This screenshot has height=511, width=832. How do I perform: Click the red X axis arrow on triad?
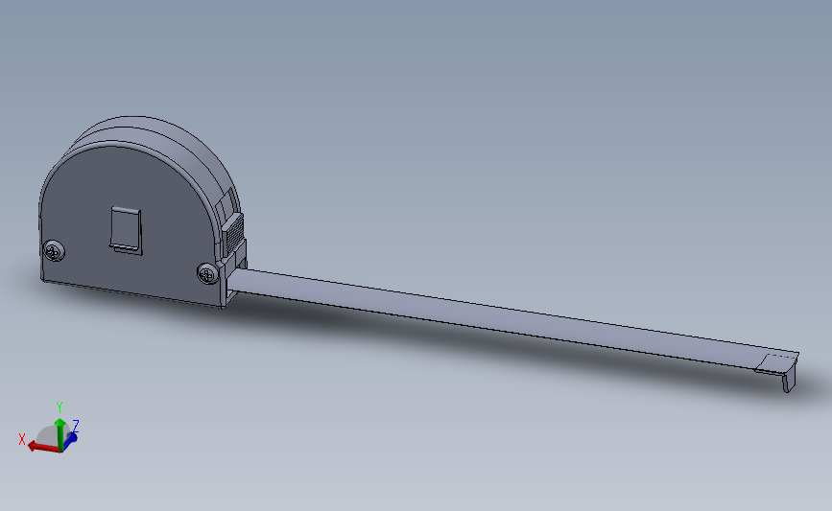click(x=42, y=447)
